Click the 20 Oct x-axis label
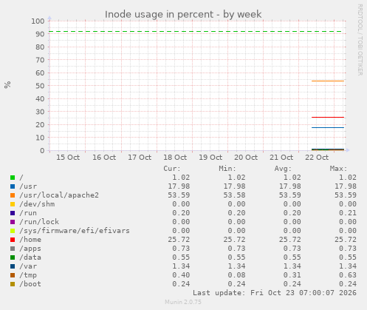This screenshot has height=310, width=367. click(x=246, y=158)
